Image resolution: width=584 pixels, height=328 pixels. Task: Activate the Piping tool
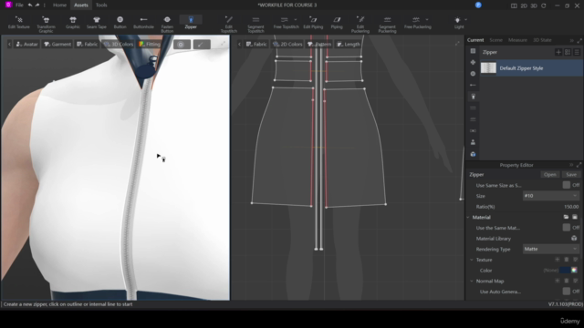337,23
